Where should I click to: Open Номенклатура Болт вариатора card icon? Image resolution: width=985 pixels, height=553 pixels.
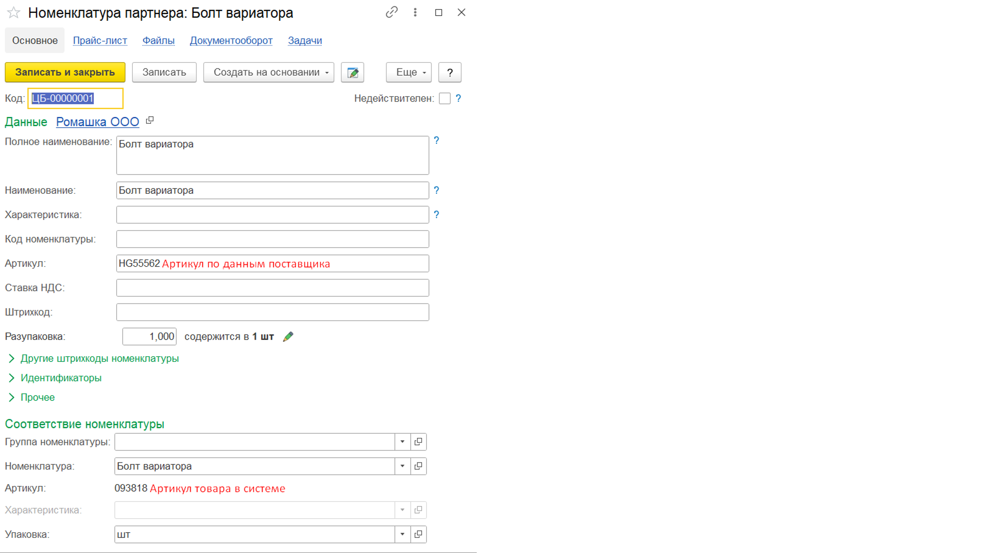coord(418,466)
